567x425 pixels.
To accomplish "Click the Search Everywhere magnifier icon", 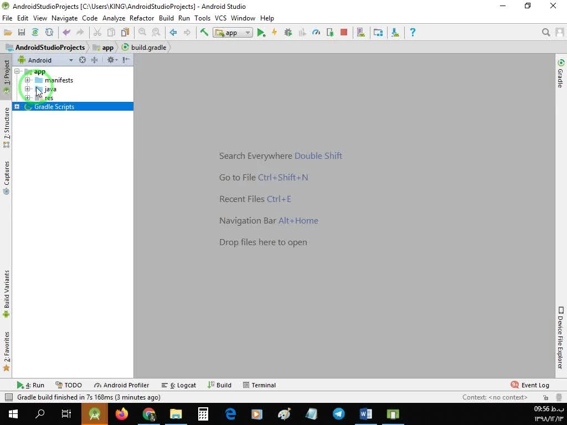I will (546, 33).
